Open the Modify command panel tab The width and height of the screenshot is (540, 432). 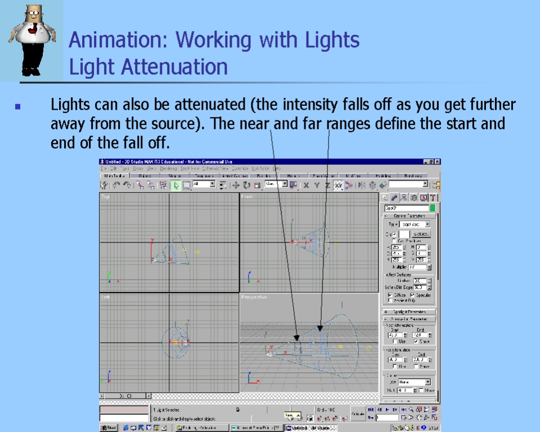pos(394,198)
